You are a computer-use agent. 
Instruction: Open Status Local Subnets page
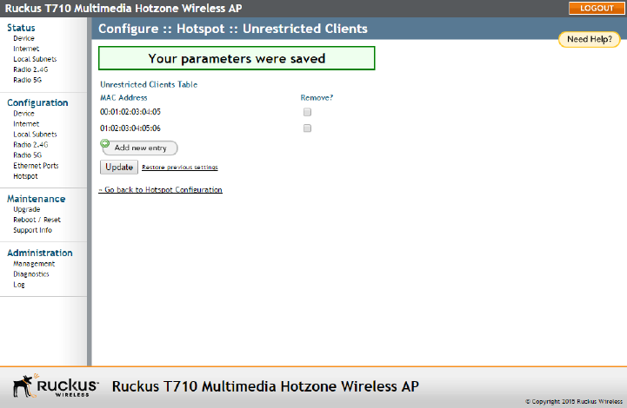tap(35, 59)
